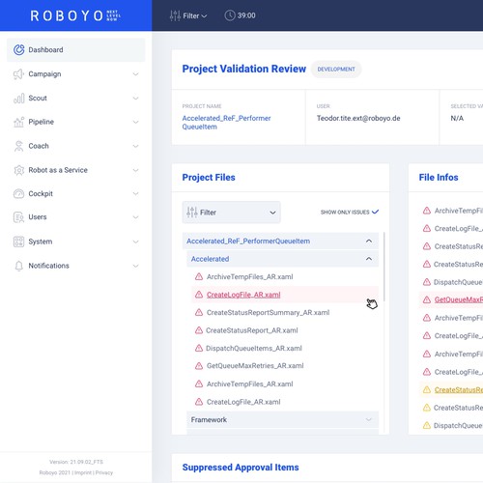The height and width of the screenshot is (483, 483).
Task: Click the Users icon in sidebar
Action: [18, 217]
